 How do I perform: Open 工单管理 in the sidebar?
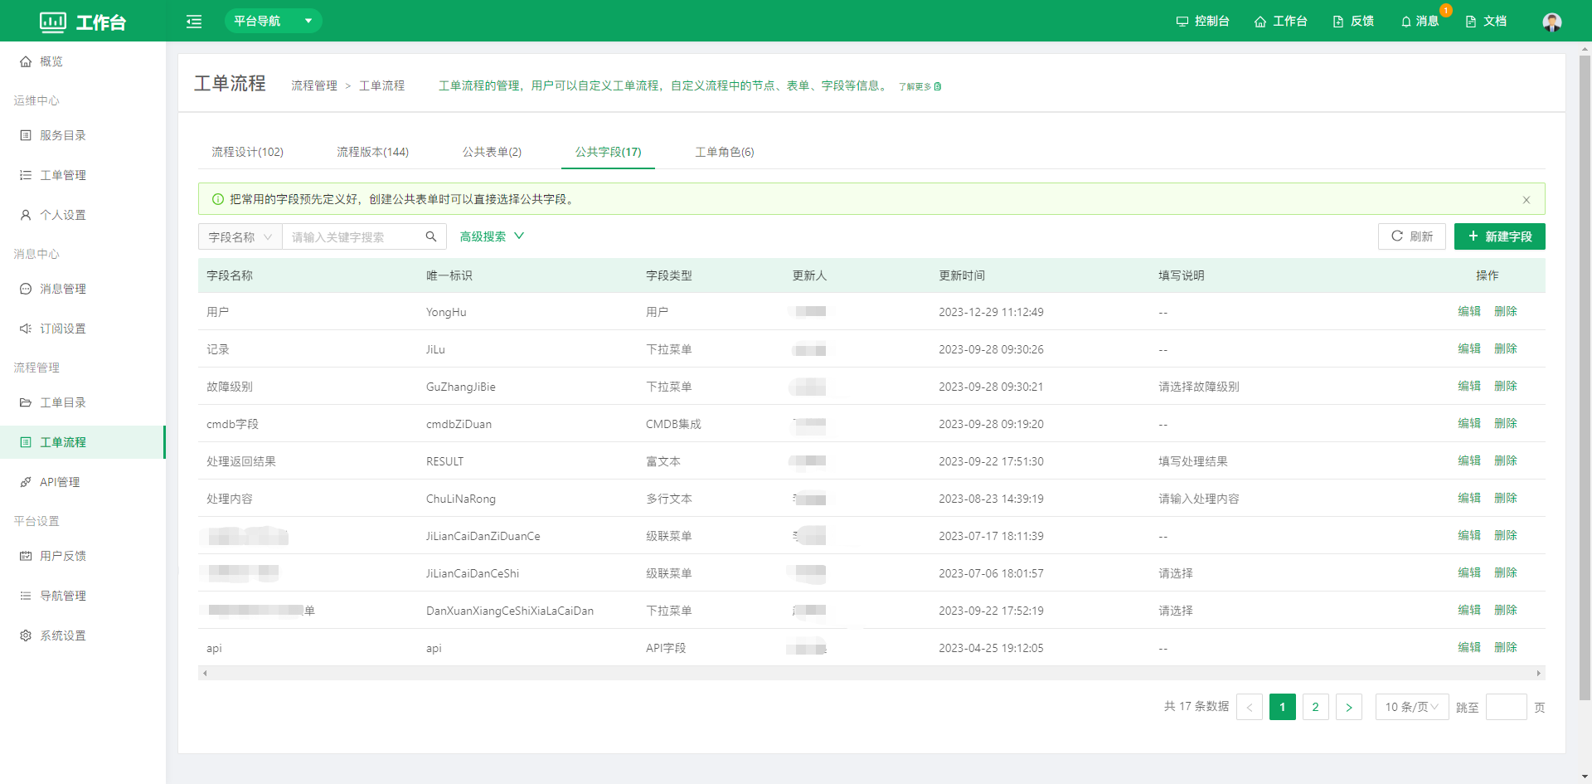coord(83,175)
